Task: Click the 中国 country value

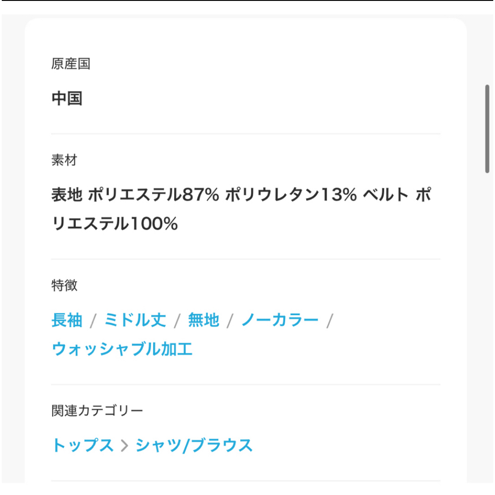Action: tap(67, 98)
